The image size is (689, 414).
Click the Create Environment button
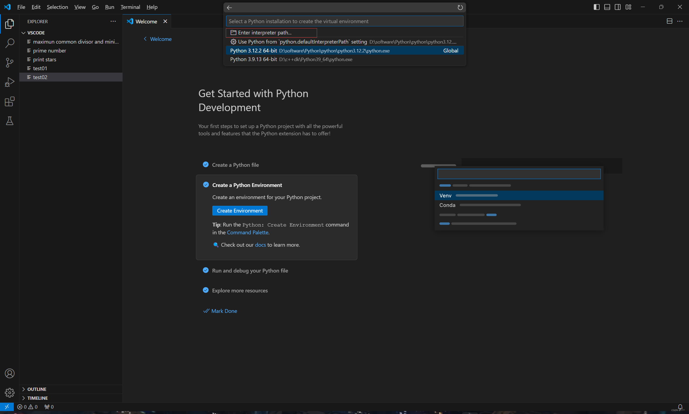tap(240, 211)
